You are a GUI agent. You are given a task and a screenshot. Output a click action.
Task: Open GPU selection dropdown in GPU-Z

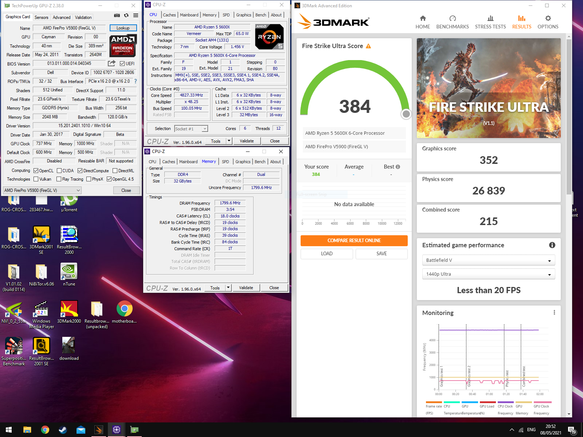[42, 190]
